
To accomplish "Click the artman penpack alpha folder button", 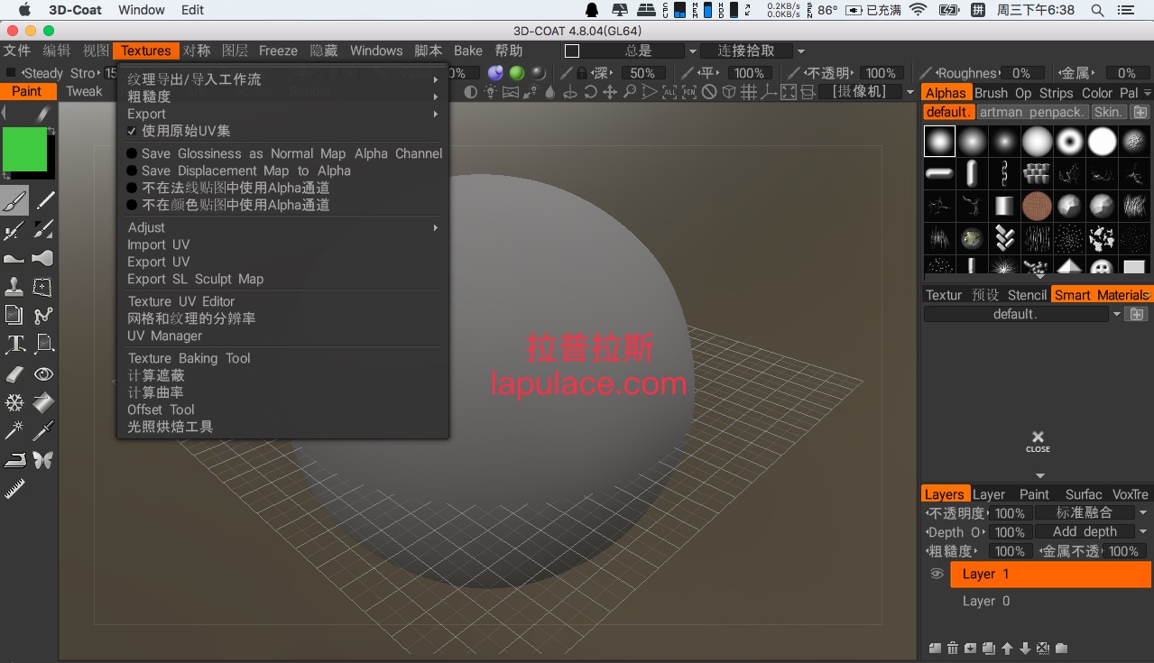I will tap(1032, 112).
